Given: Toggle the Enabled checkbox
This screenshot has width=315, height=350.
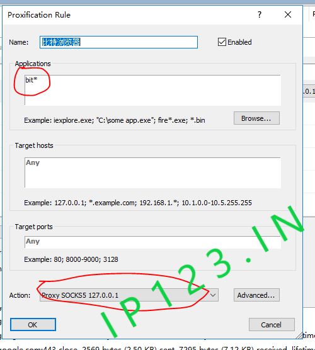Looking at the screenshot, I should point(222,42).
